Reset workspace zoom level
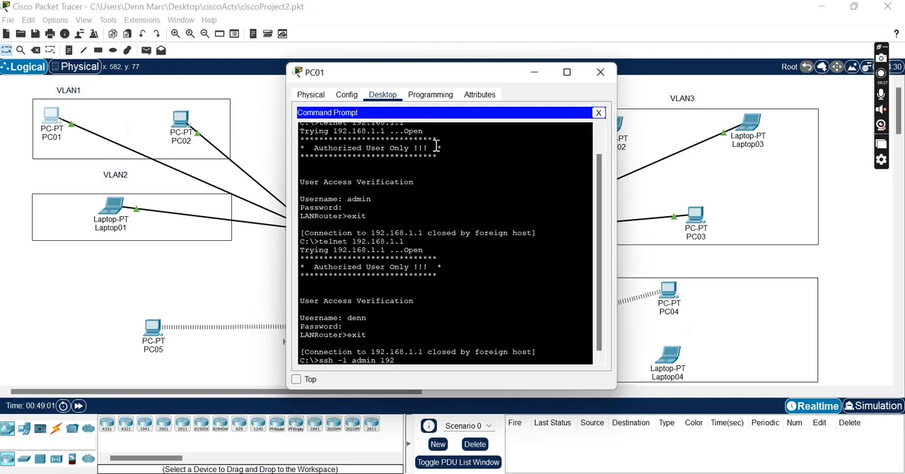This screenshot has height=474, width=905. 190,34
